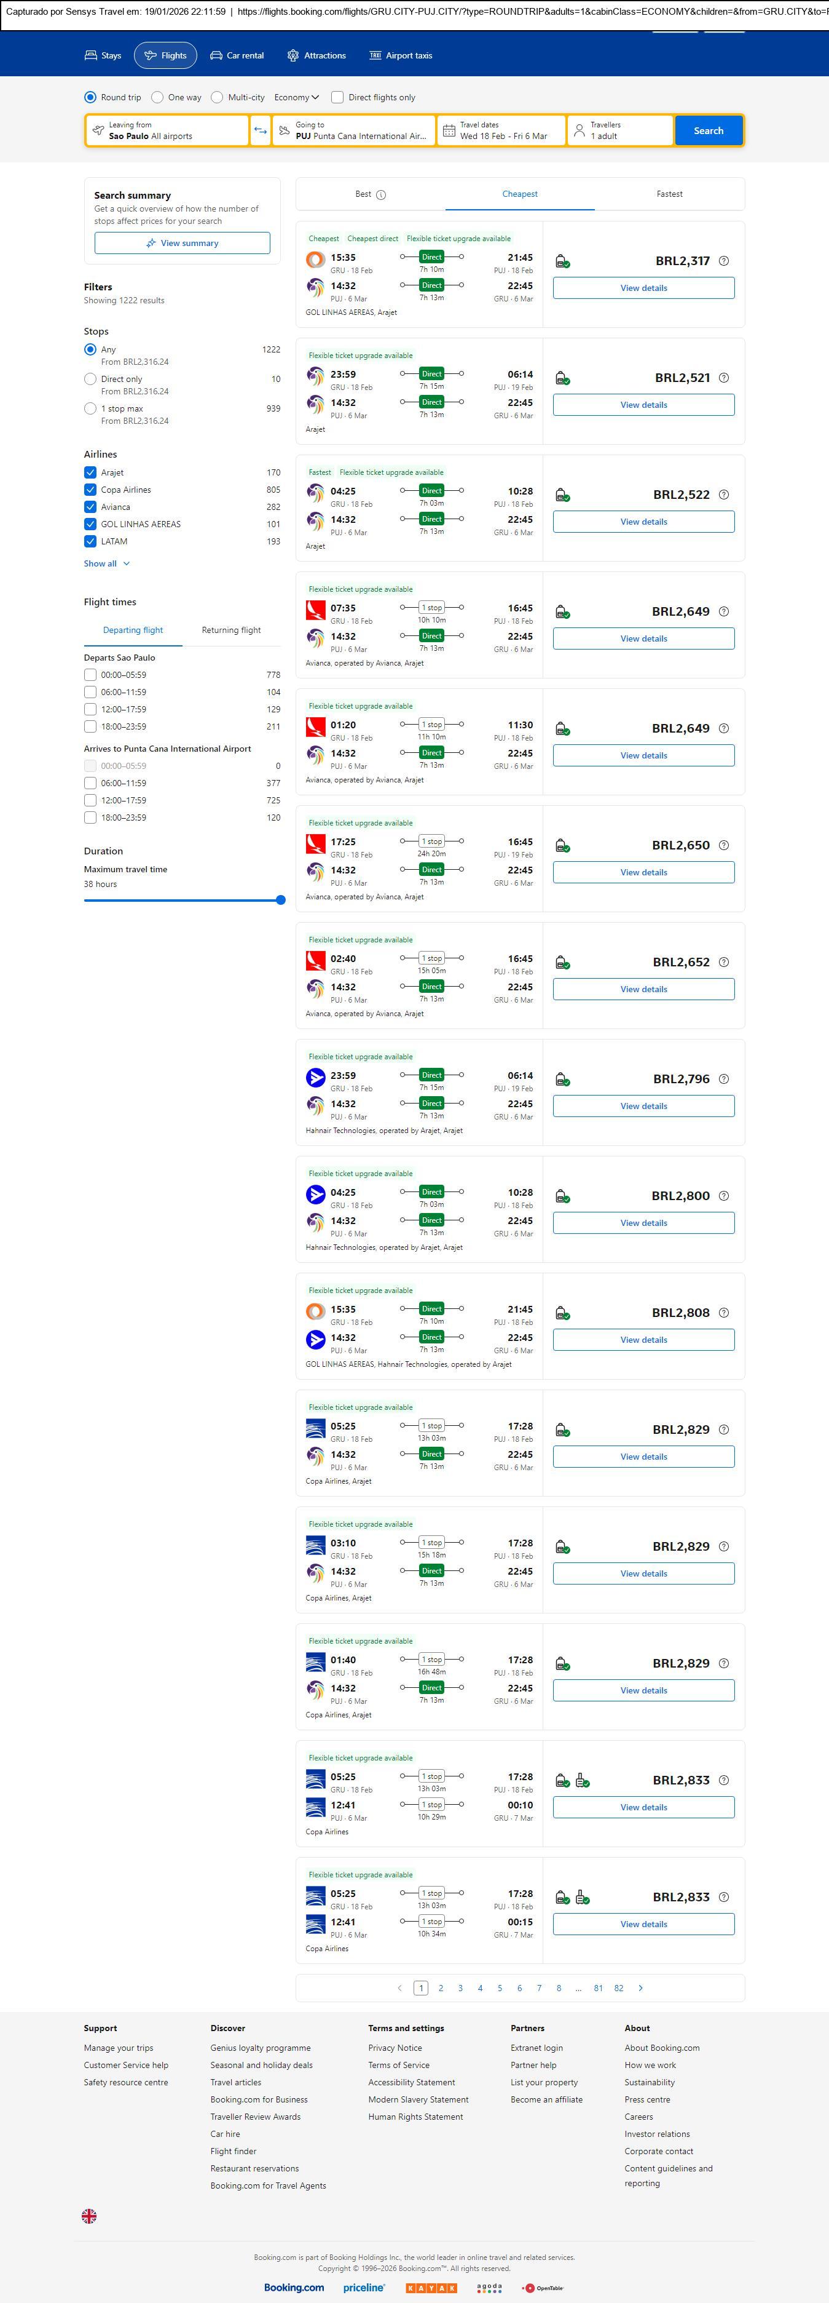The height and width of the screenshot is (2303, 829).
Task: Click the swap origin and destination arrows icon
Action: (x=260, y=130)
